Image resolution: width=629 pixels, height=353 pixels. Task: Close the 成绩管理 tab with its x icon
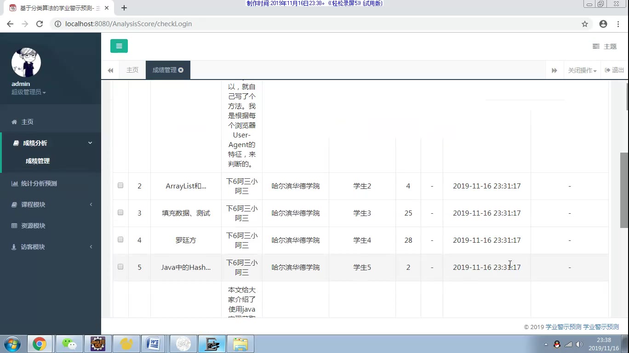coord(181,70)
